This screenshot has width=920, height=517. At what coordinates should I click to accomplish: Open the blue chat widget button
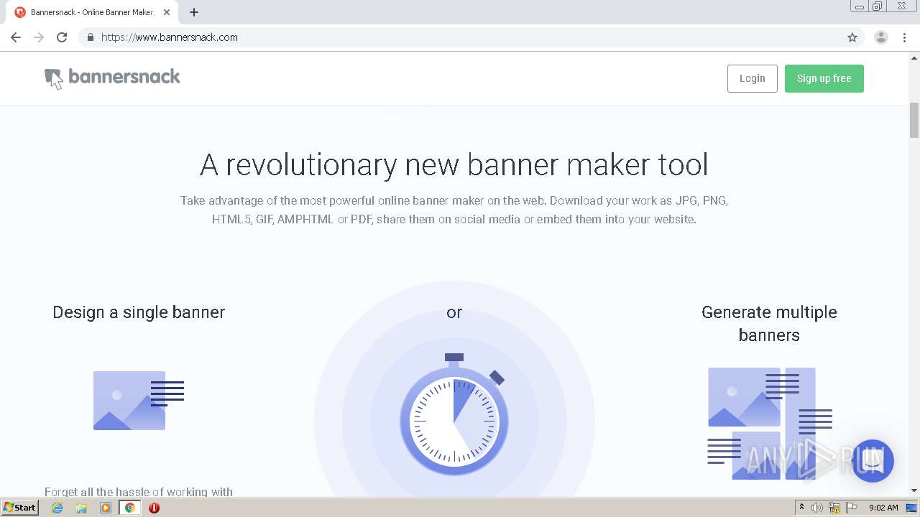point(873,461)
